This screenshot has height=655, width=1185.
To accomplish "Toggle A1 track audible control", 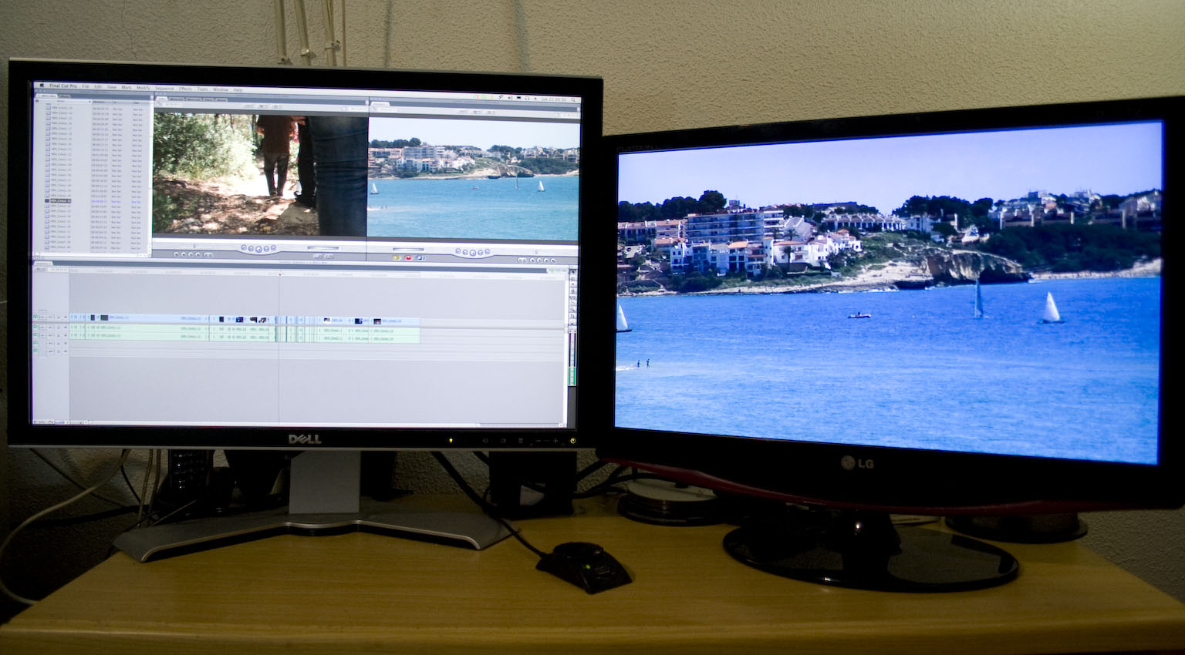I will click(35, 327).
